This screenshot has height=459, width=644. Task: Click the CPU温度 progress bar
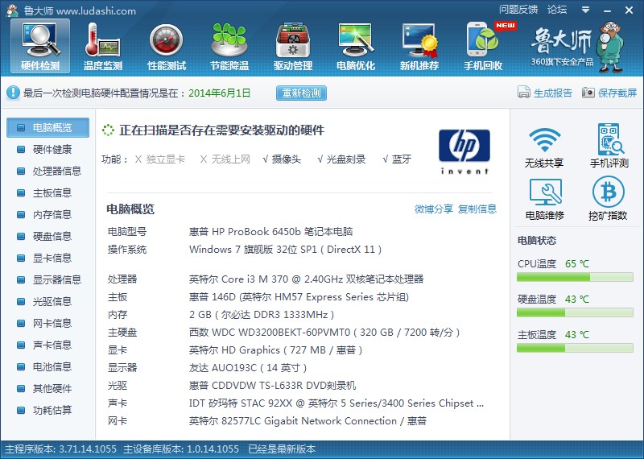click(x=575, y=277)
